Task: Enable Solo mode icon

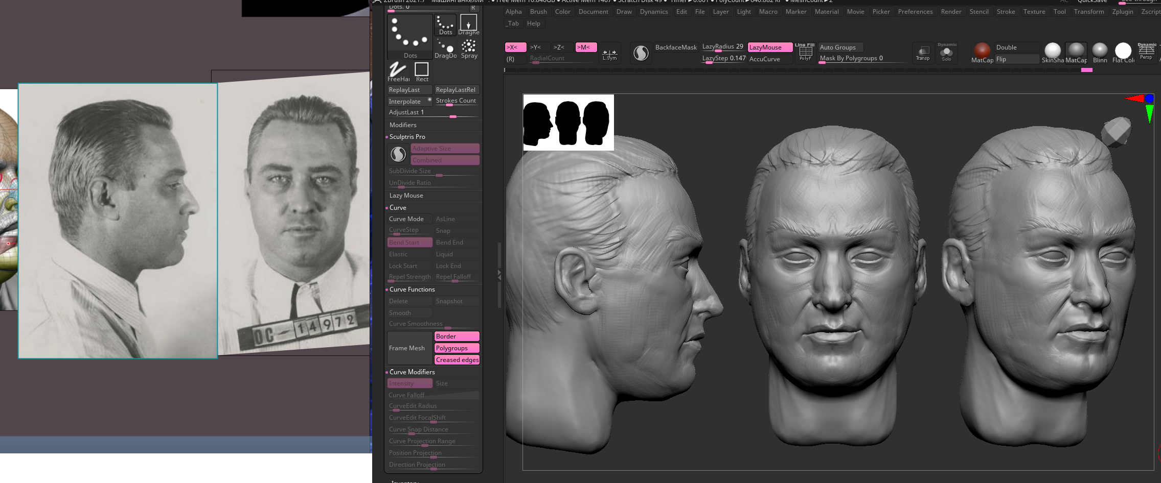Action: point(947,53)
